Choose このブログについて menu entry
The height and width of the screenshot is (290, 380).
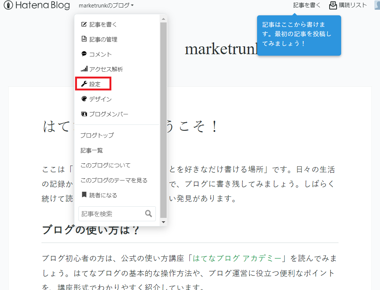click(x=106, y=165)
